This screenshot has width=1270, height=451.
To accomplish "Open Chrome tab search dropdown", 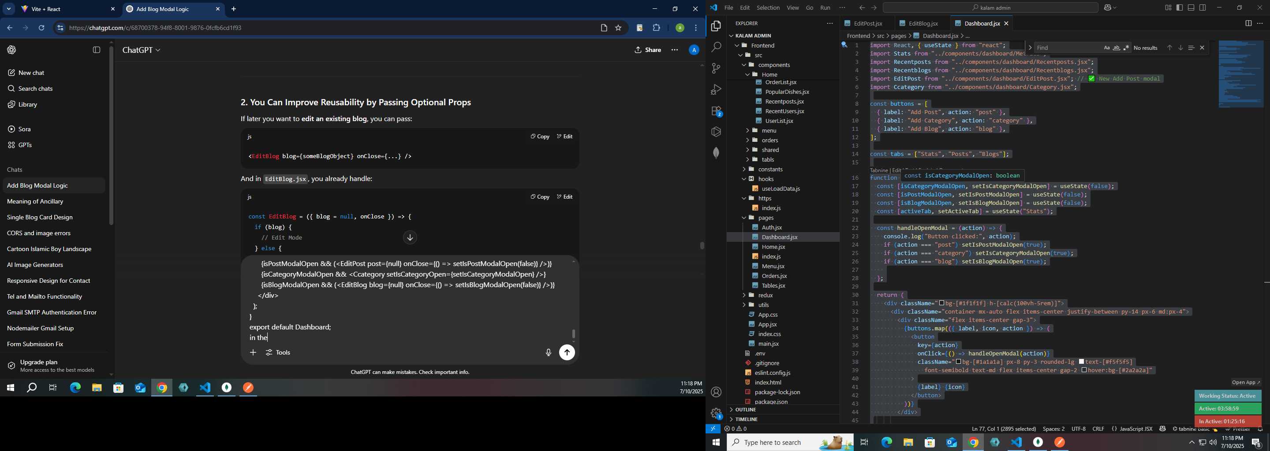I will (x=8, y=9).
